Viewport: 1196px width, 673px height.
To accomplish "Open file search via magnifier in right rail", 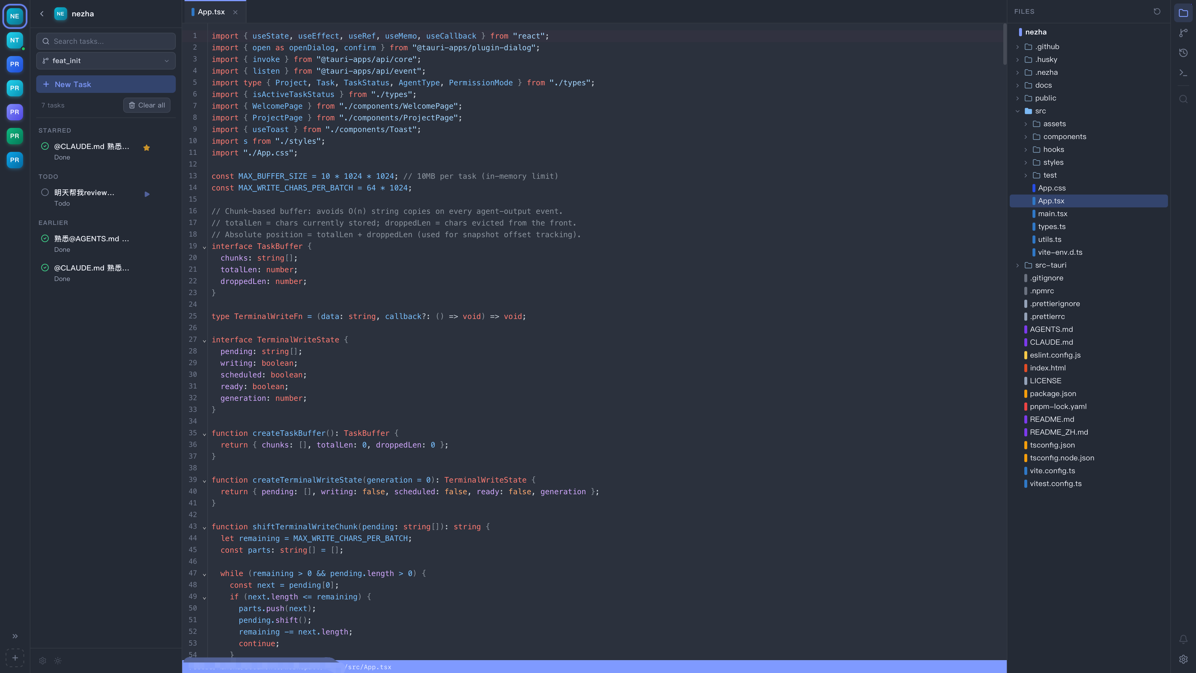I will pos(1183,99).
